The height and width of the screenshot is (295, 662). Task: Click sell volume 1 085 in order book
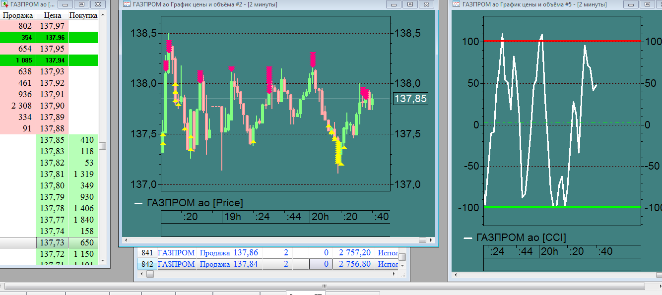(18, 60)
